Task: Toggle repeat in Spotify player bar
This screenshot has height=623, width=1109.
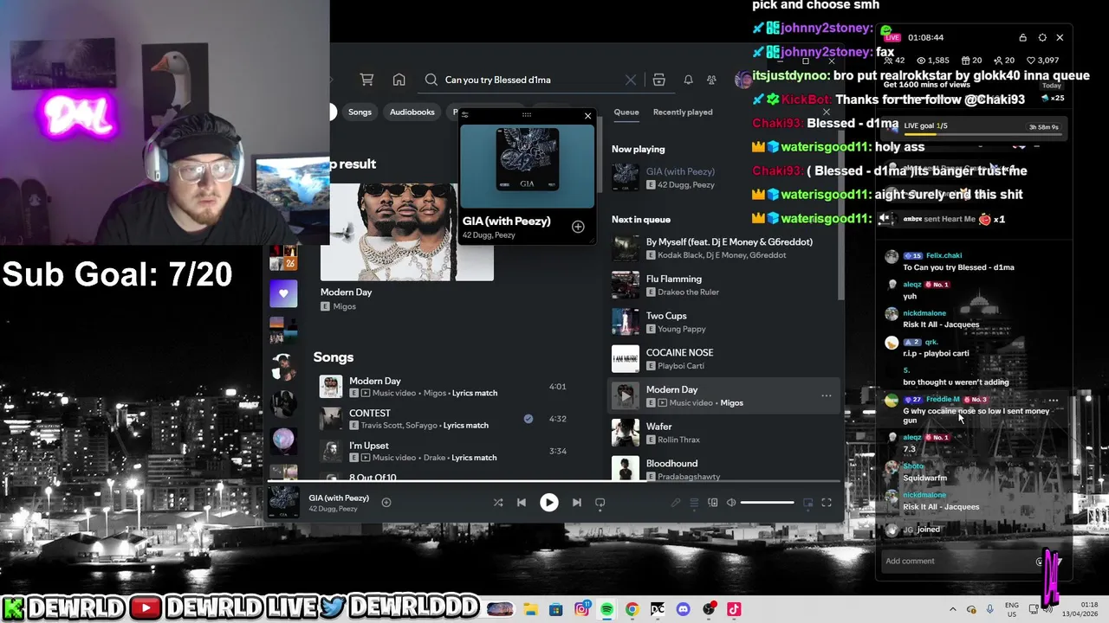Action: coord(600,503)
